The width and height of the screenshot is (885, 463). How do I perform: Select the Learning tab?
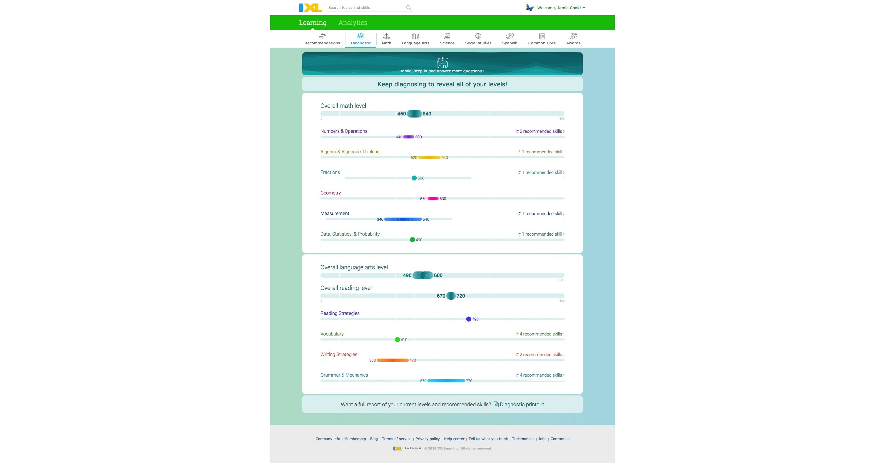[x=313, y=22]
